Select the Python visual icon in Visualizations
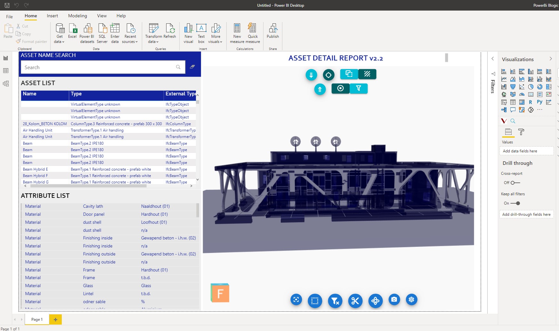The height and width of the screenshot is (331, 559). point(539,102)
